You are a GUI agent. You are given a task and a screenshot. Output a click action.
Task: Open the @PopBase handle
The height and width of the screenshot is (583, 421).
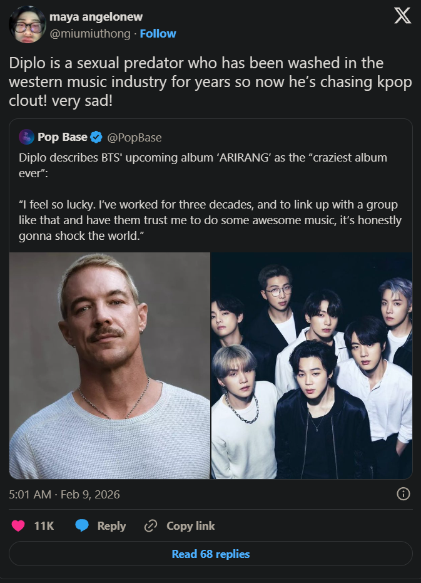134,138
